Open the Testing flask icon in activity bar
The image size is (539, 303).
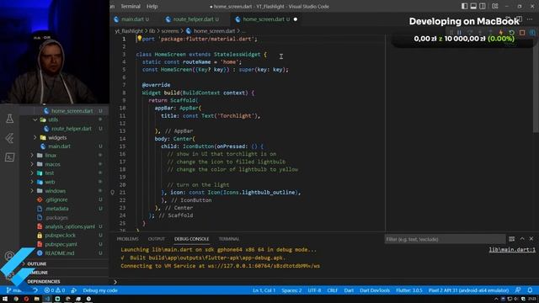pyautogui.click(x=9, y=119)
